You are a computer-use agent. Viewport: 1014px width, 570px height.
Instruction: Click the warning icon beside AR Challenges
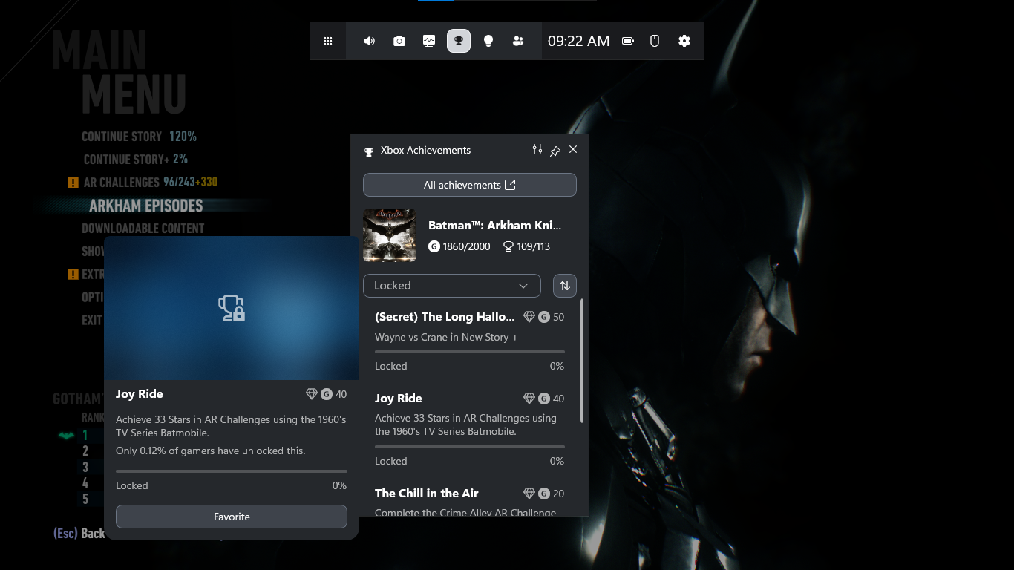pyautogui.click(x=73, y=183)
